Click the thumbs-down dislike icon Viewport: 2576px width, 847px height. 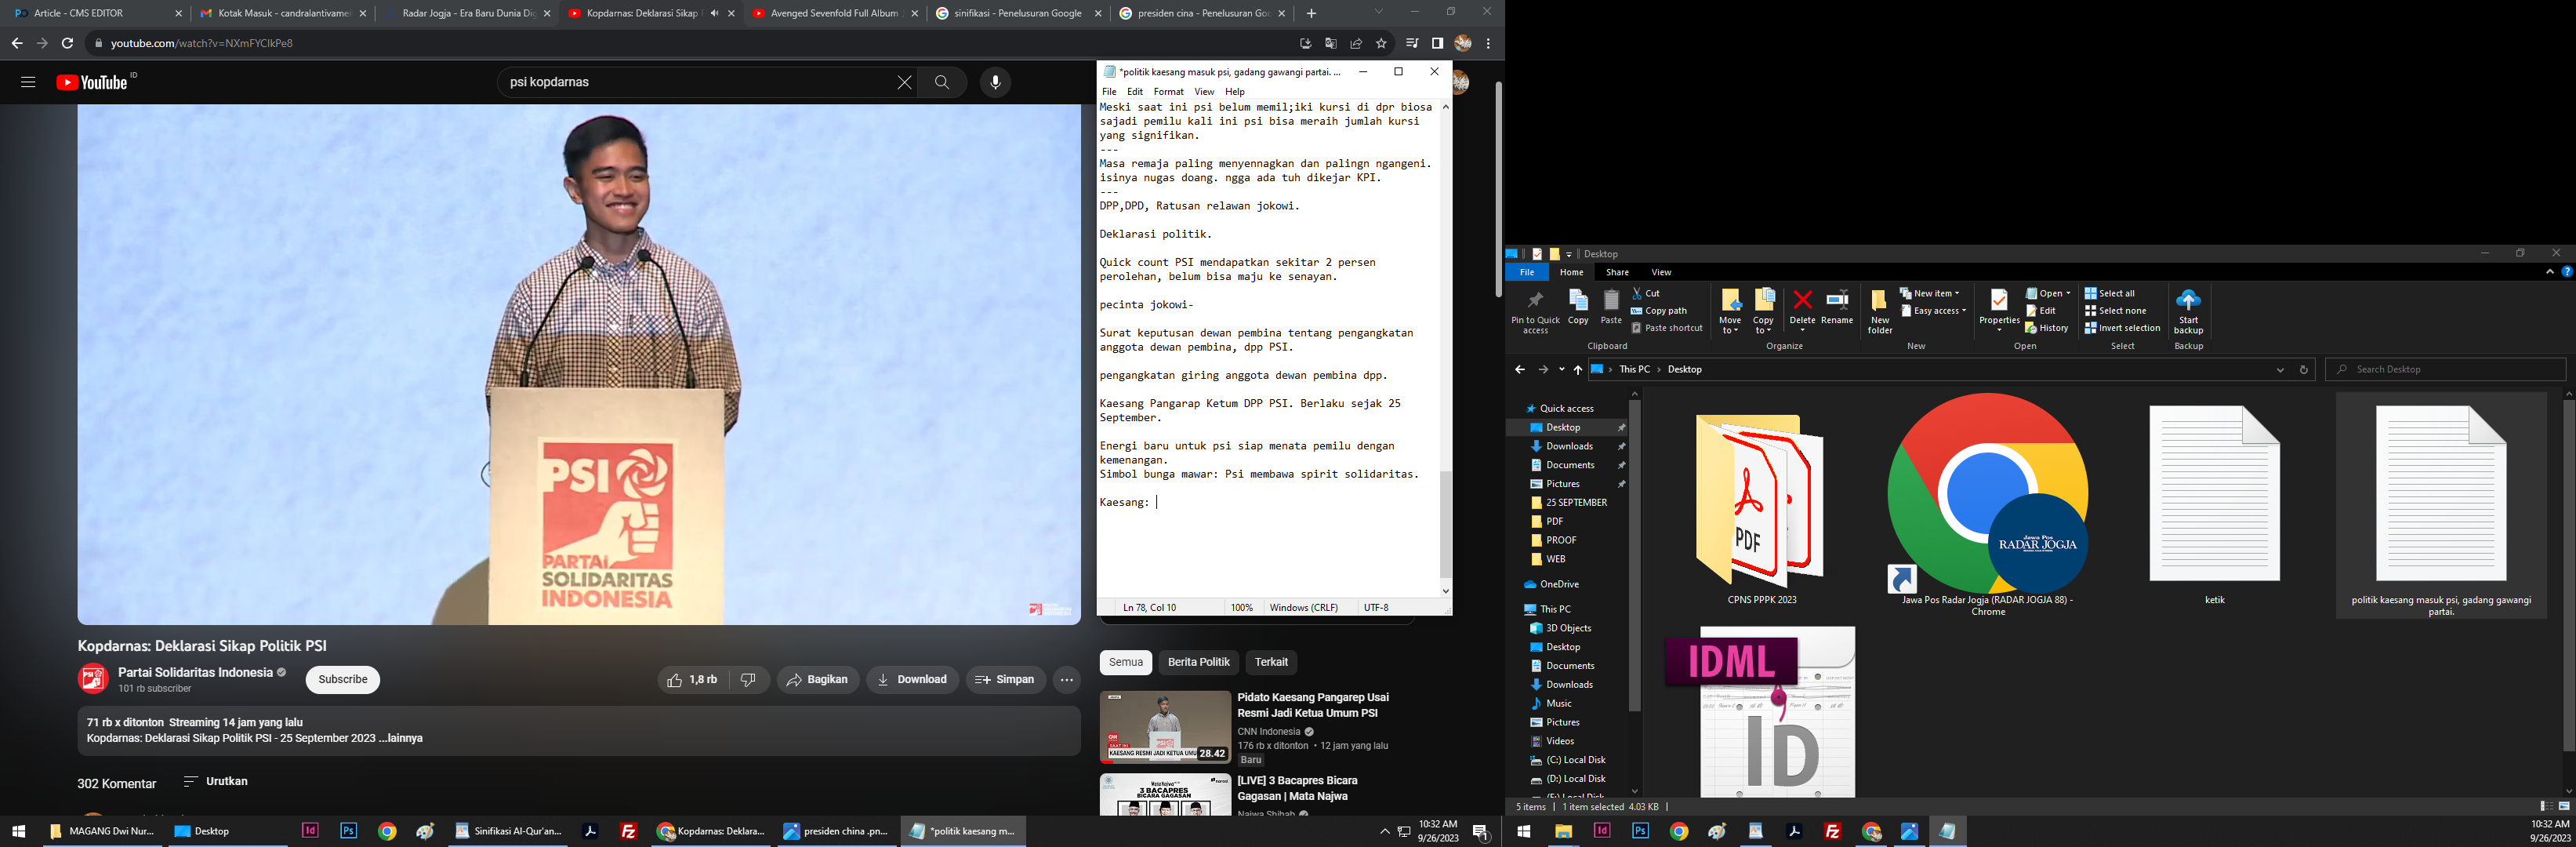coord(748,680)
